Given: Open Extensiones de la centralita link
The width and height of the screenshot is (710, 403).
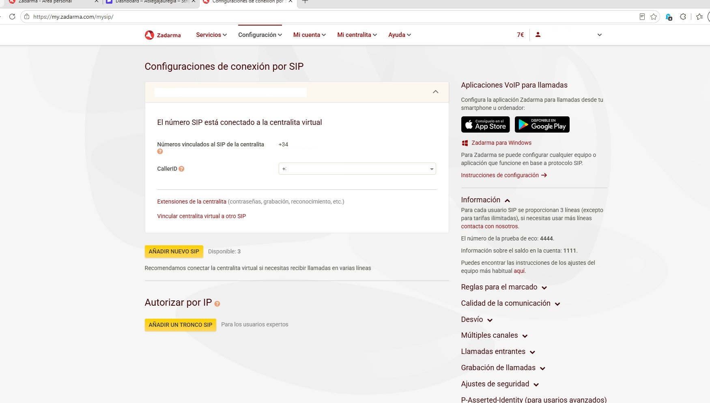Looking at the screenshot, I should click(x=191, y=201).
